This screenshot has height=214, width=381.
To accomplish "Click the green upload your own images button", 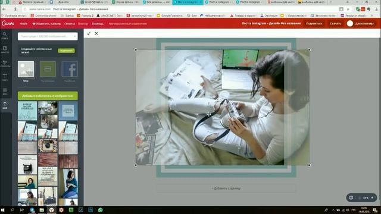I will [48, 96].
